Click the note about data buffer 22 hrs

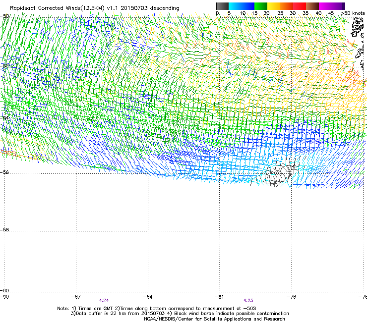click(118, 314)
